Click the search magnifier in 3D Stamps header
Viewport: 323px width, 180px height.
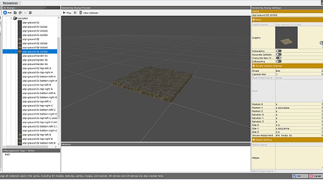[x=45, y=8]
